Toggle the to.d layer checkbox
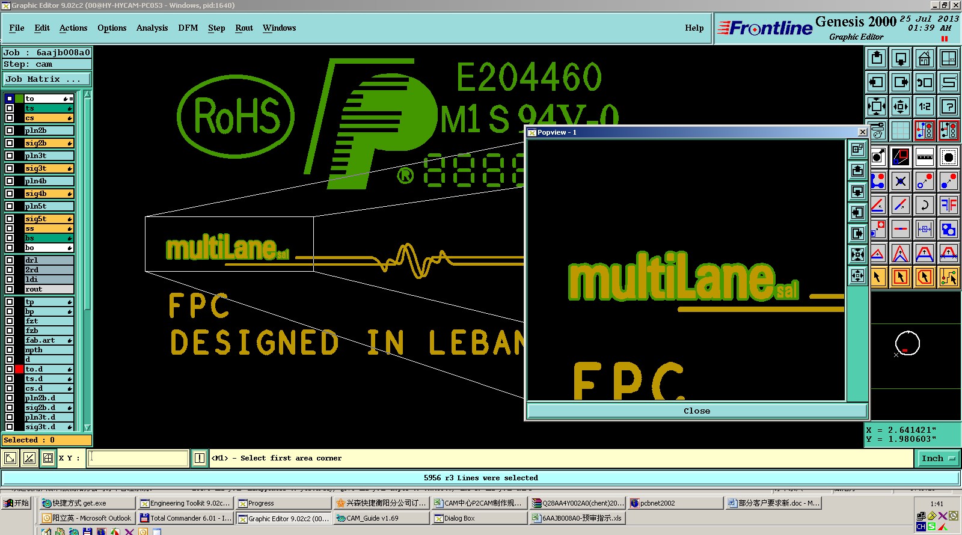This screenshot has height=535, width=962. click(10, 369)
